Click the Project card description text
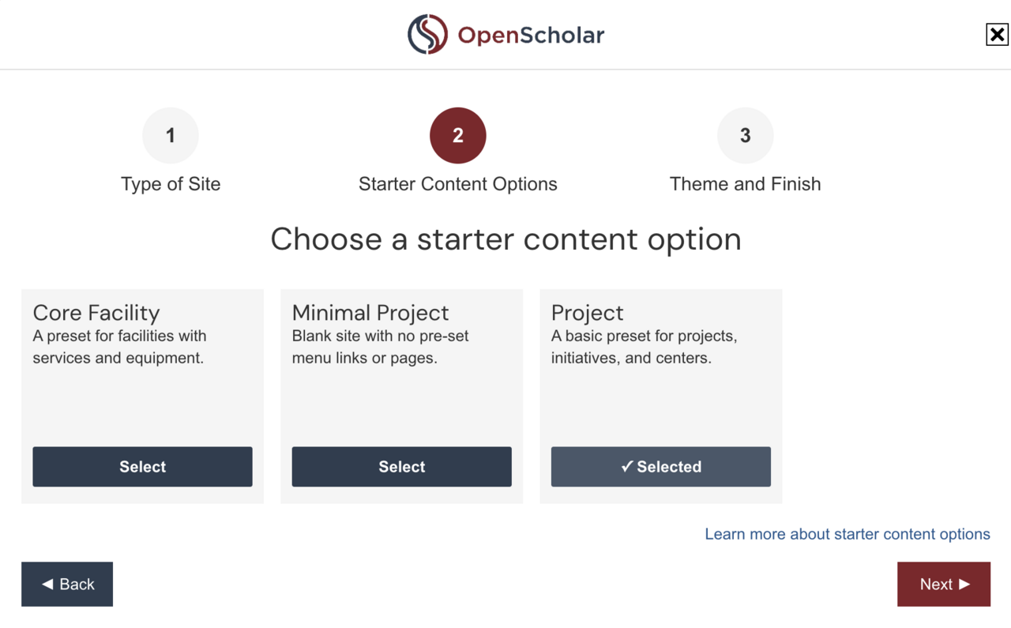This screenshot has width=1011, height=628. tap(644, 347)
